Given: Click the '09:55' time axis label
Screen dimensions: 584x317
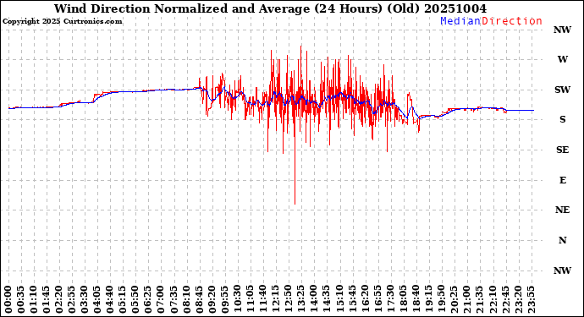Looking at the screenshot, I should coord(224,300).
